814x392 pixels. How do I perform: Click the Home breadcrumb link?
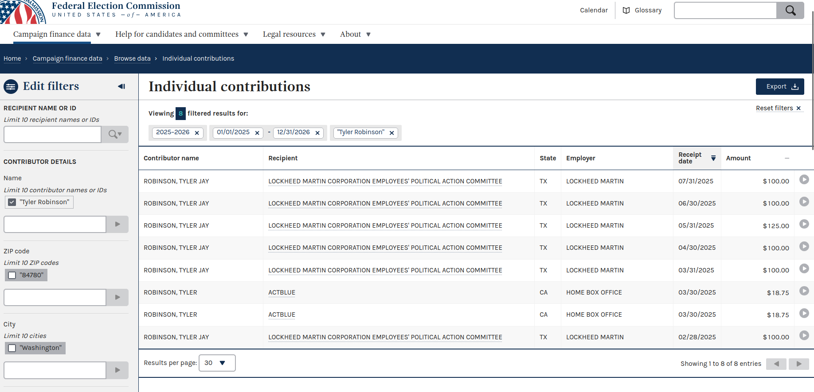[12, 58]
